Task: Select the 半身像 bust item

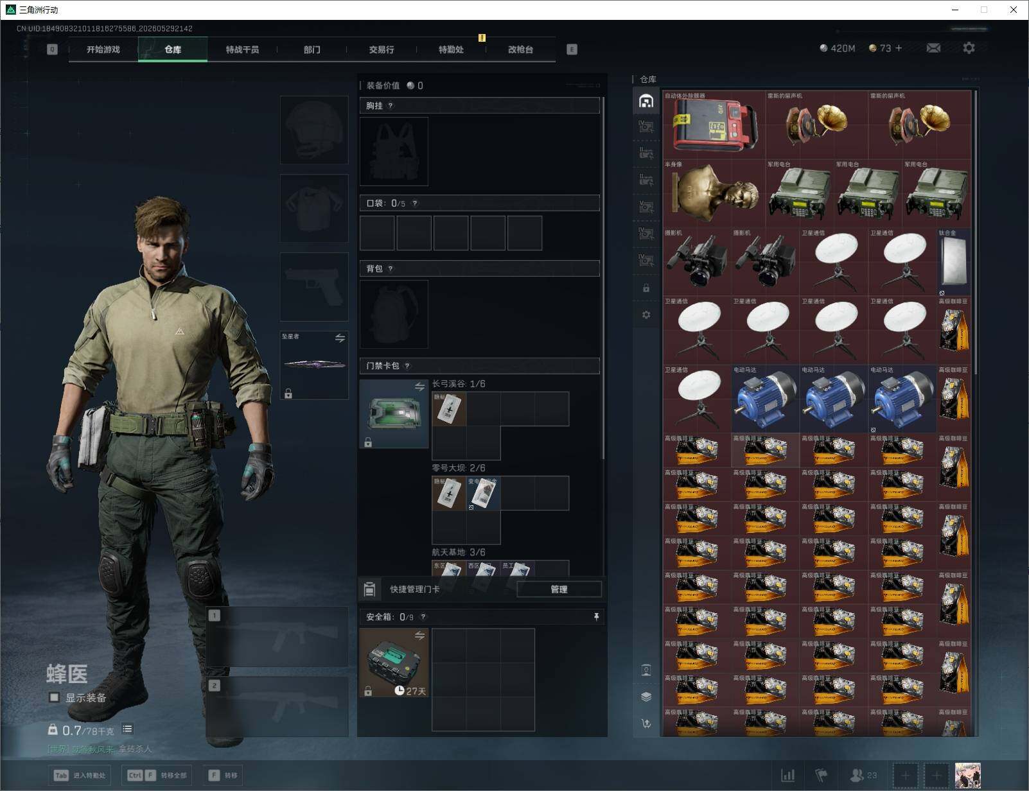Action: pos(714,193)
